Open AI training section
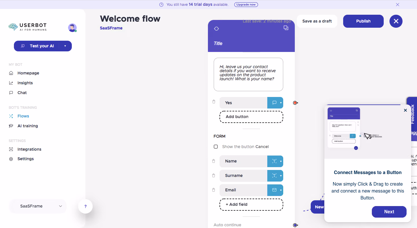Screen dimensions: 417x228 click(28, 126)
